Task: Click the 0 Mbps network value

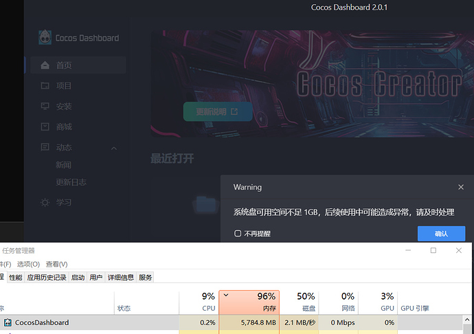Action: [343, 322]
